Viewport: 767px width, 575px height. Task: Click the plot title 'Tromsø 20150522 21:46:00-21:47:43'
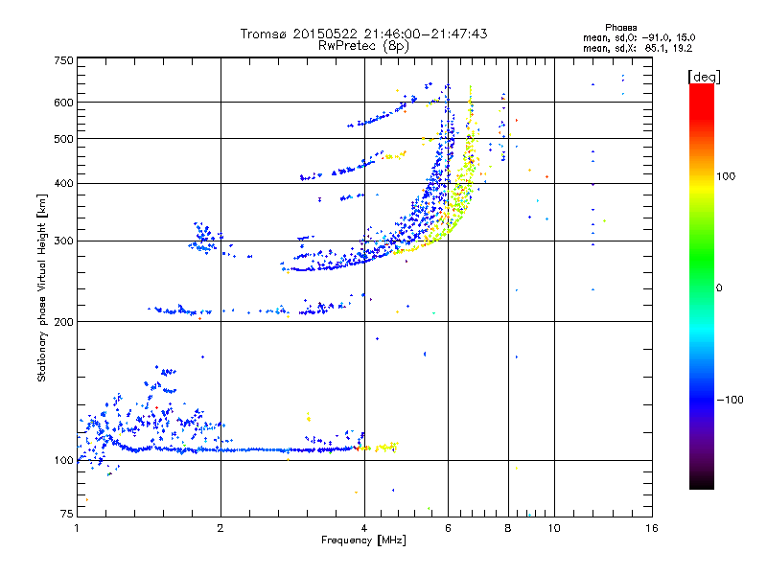364,34
